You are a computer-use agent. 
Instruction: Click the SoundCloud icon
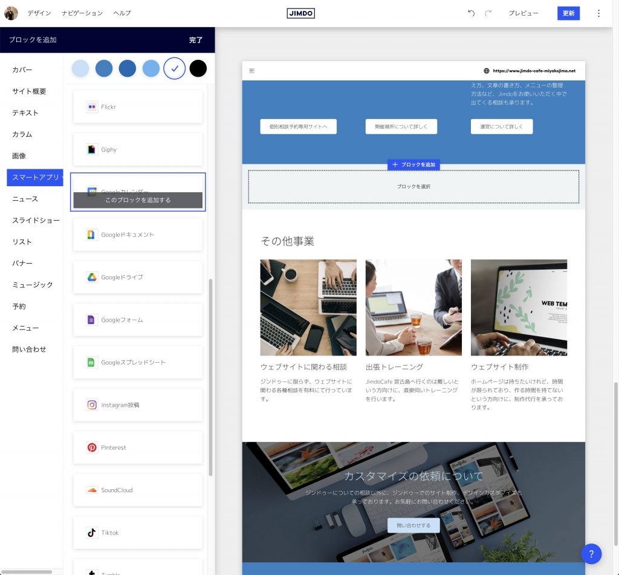pyautogui.click(x=92, y=490)
